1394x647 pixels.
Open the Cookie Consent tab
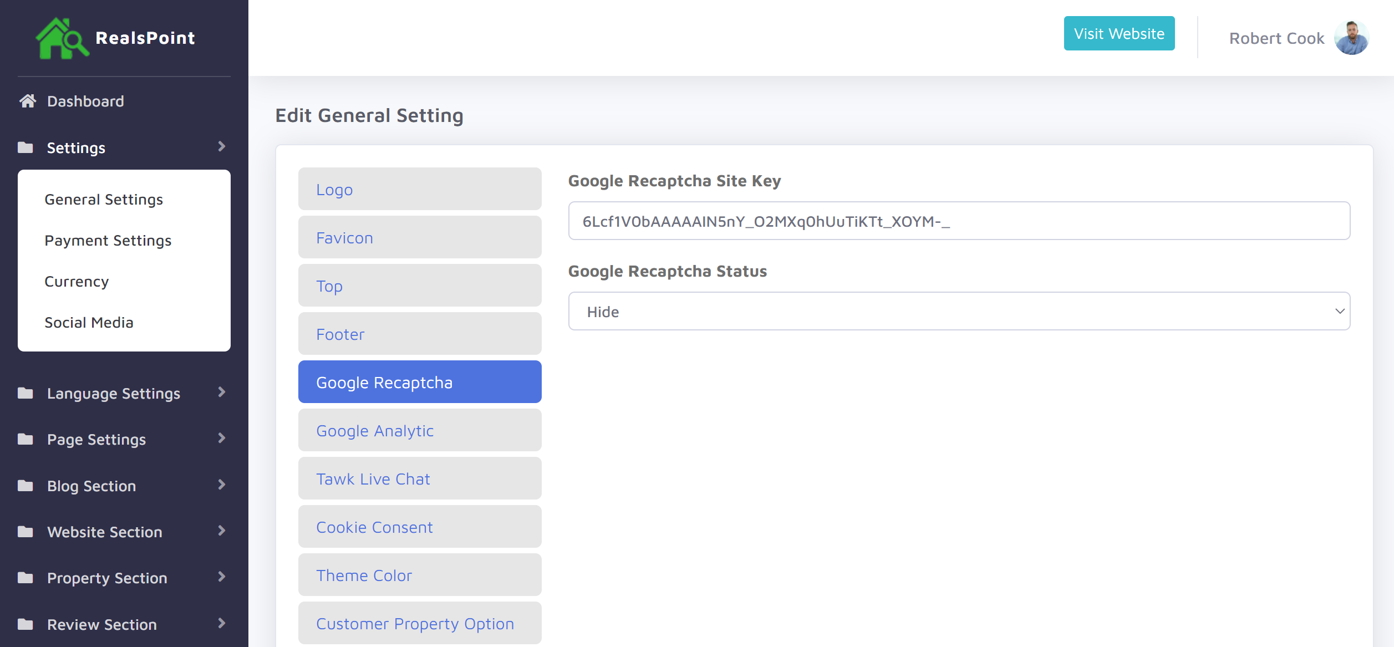(x=420, y=527)
